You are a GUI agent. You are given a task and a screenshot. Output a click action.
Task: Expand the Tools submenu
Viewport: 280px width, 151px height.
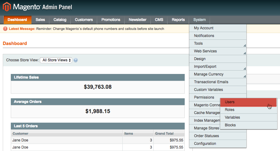click(218, 43)
